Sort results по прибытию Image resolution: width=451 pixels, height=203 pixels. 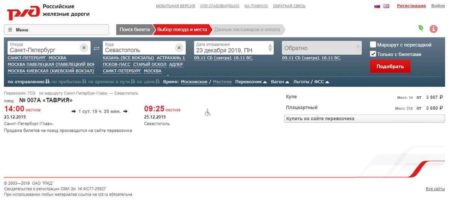point(69,82)
